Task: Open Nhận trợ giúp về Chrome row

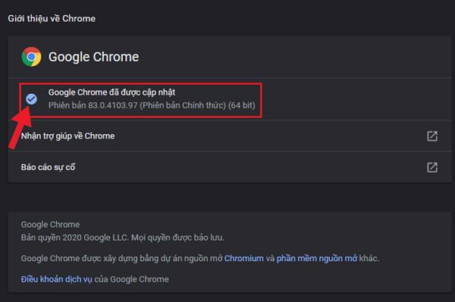Action: 230,136
